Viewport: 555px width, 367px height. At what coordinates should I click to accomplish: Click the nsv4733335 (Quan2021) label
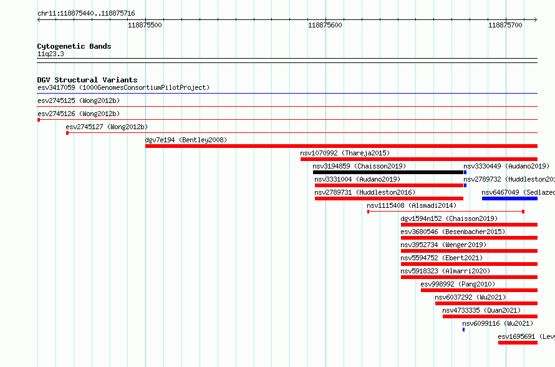(482, 310)
